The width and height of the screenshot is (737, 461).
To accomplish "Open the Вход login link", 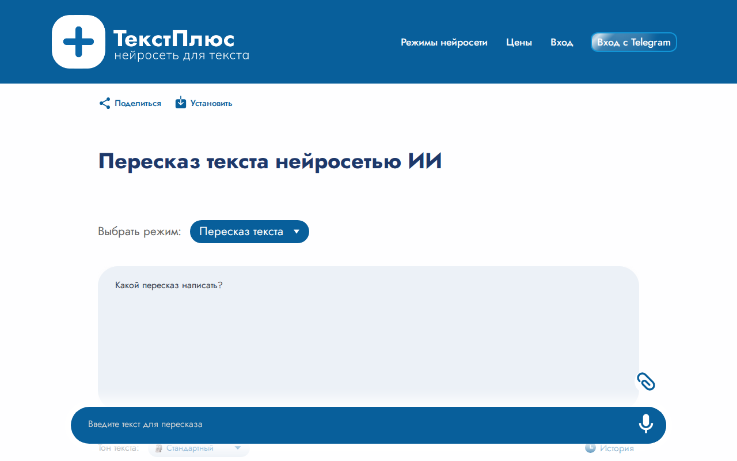I will click(x=561, y=42).
